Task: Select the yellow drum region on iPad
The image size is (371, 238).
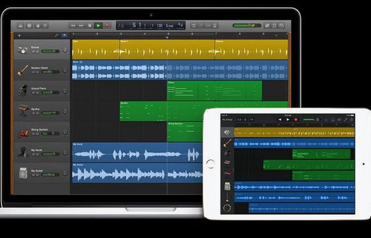Action: [294, 132]
